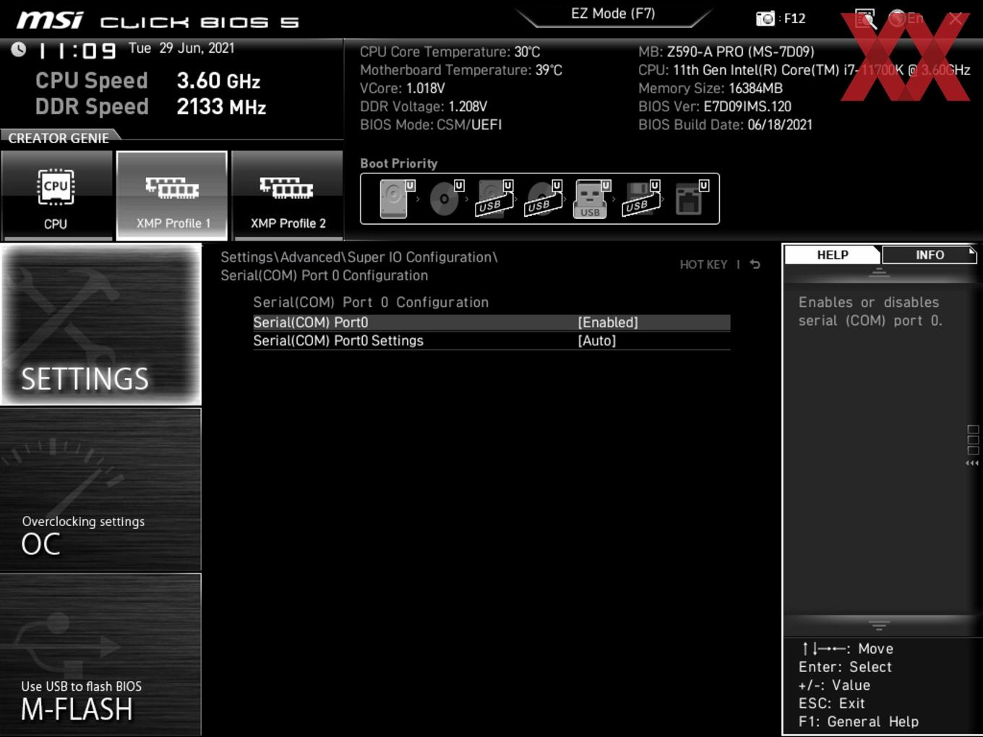Select the USB CD/DVD boot icon

click(x=544, y=199)
